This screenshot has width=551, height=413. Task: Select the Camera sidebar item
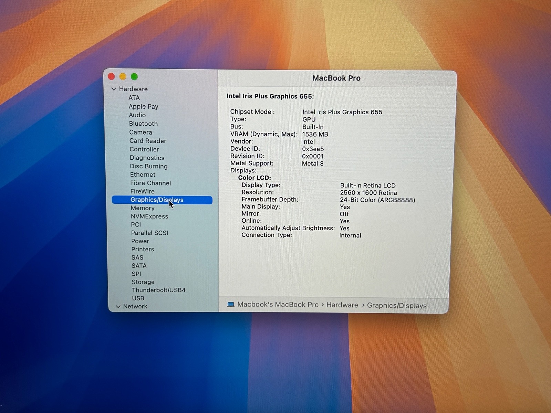(141, 132)
